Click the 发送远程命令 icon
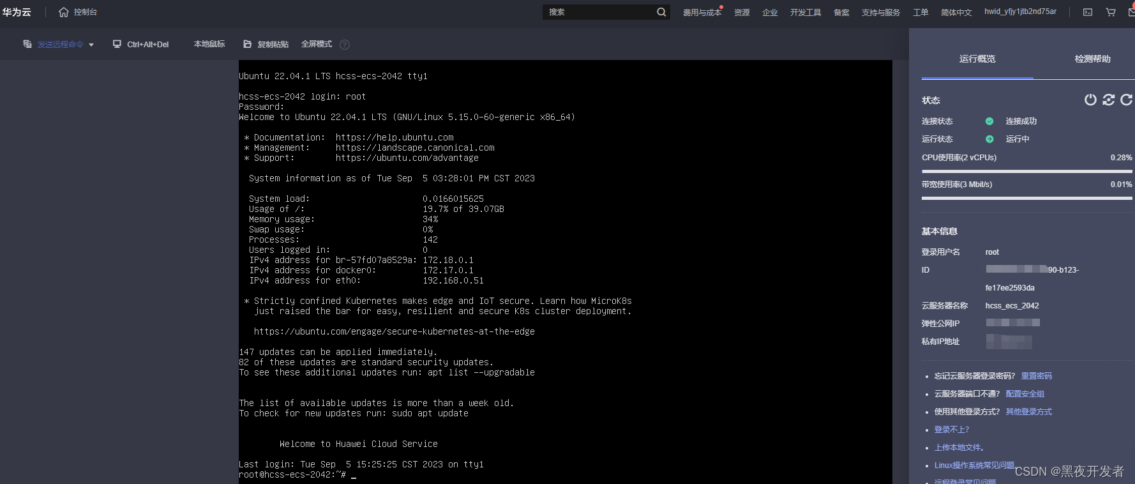Screen dimensions: 1135x484 click(x=27, y=44)
